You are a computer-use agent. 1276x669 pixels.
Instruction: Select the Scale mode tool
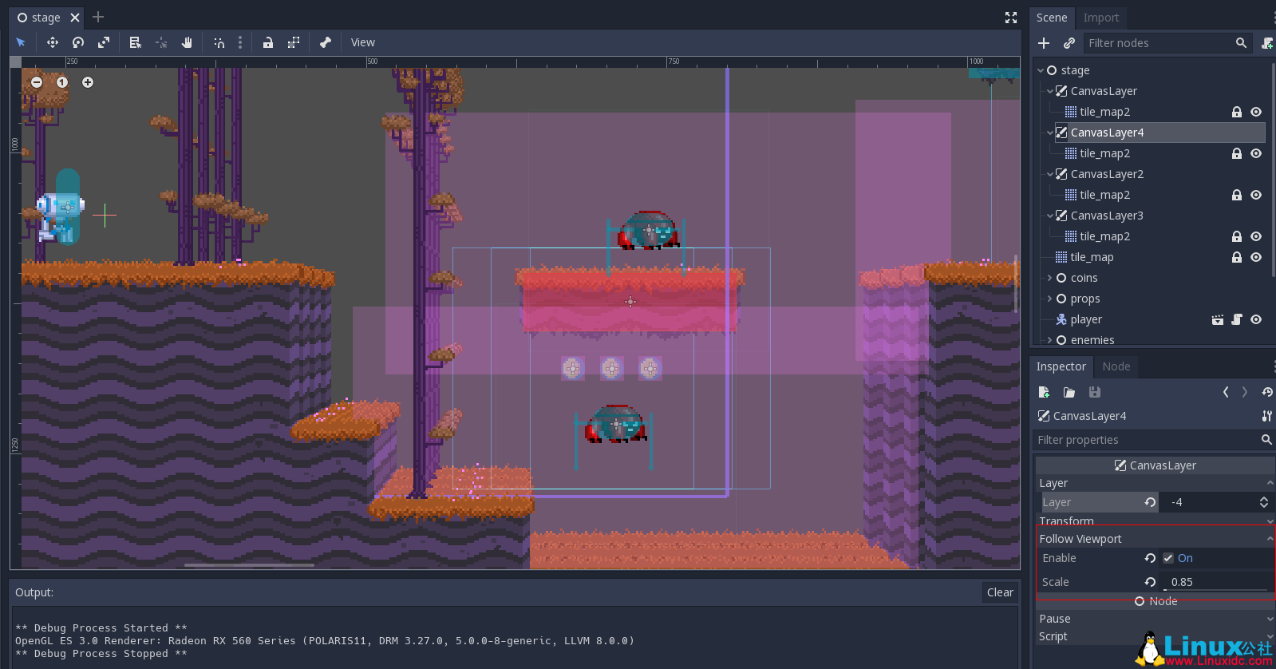pos(104,42)
